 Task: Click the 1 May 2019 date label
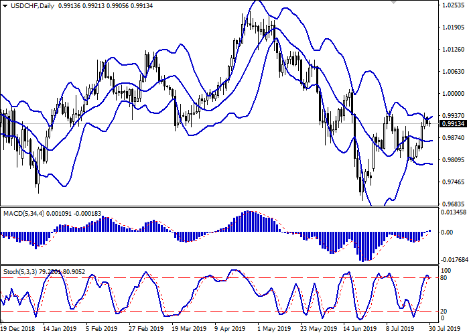coord(273,330)
